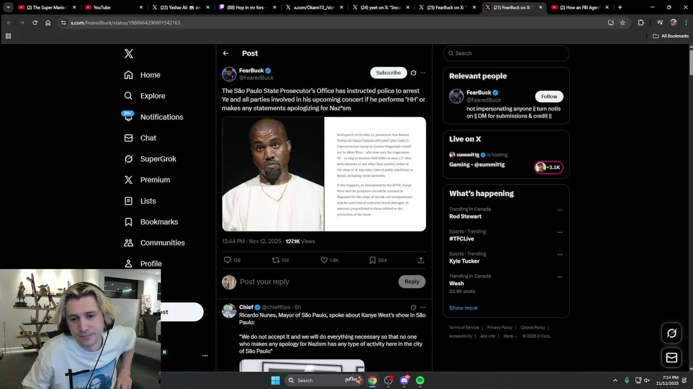Image resolution: width=693 pixels, height=389 pixels.
Task: Open Chief profile name in reply
Action: pyautogui.click(x=246, y=307)
